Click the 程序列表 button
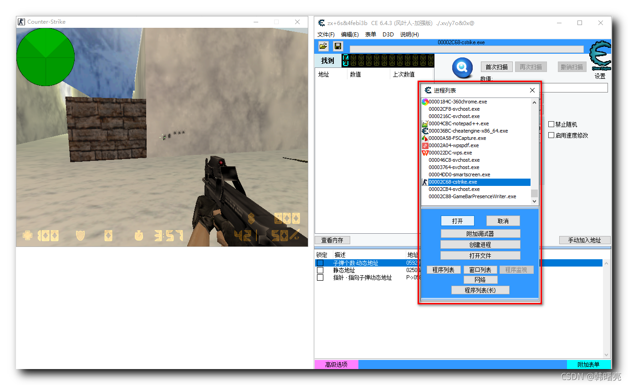This screenshot has width=628, height=385. [444, 270]
